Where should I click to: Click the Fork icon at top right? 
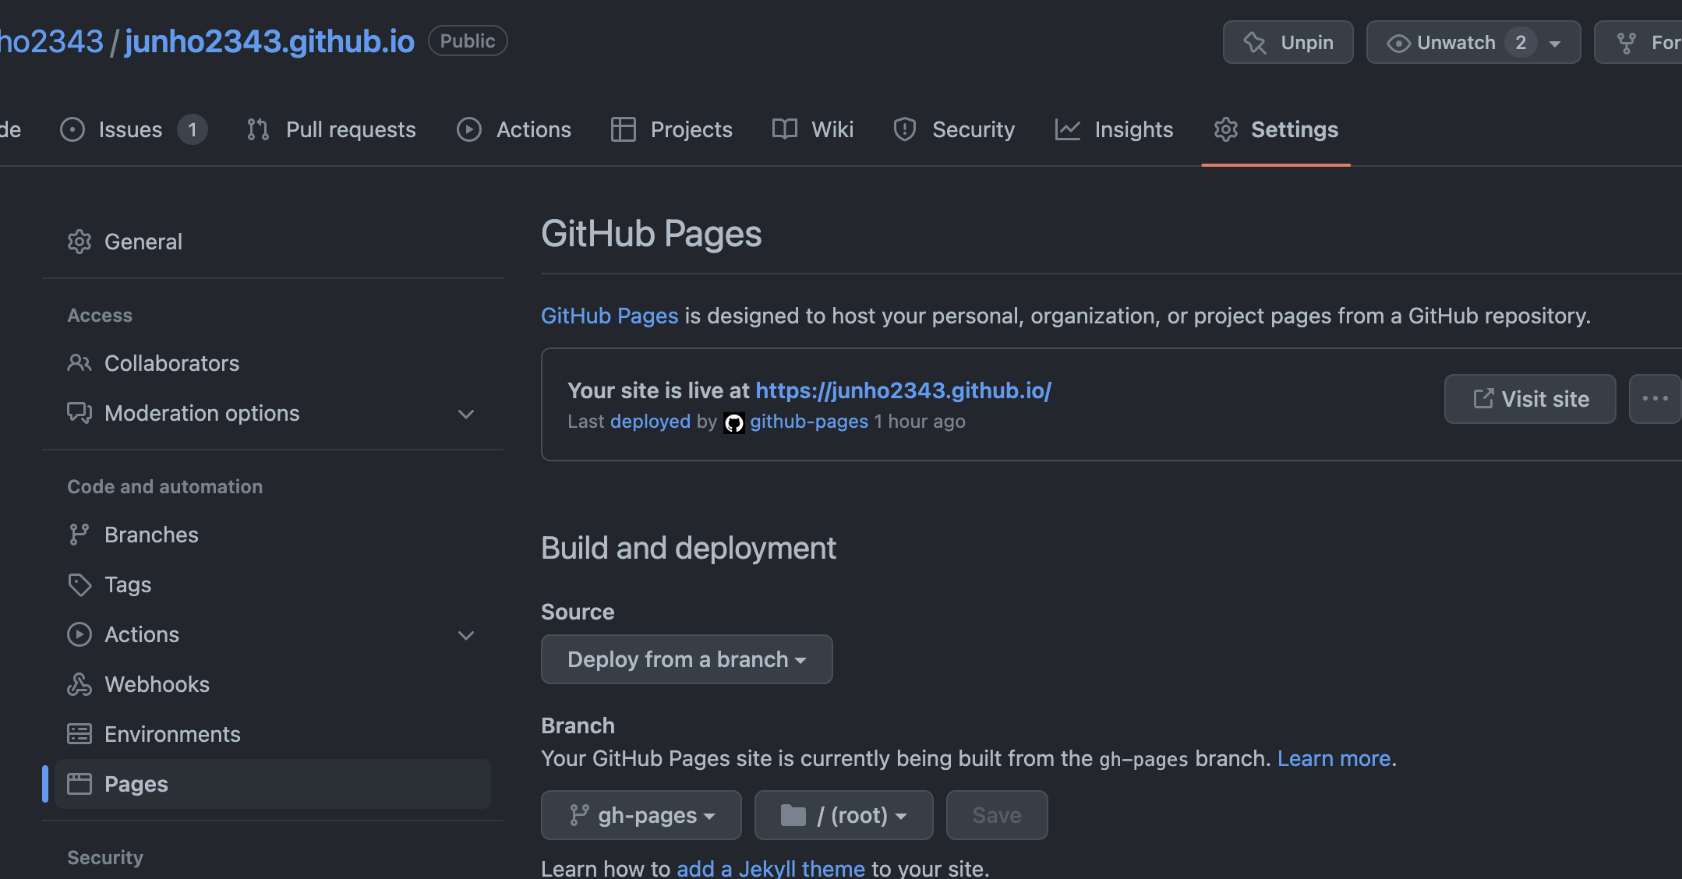1627,43
